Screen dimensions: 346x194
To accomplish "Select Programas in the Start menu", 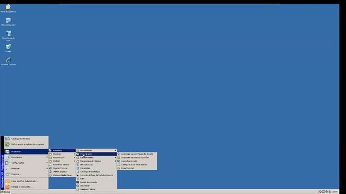I will pyautogui.click(x=26, y=151).
